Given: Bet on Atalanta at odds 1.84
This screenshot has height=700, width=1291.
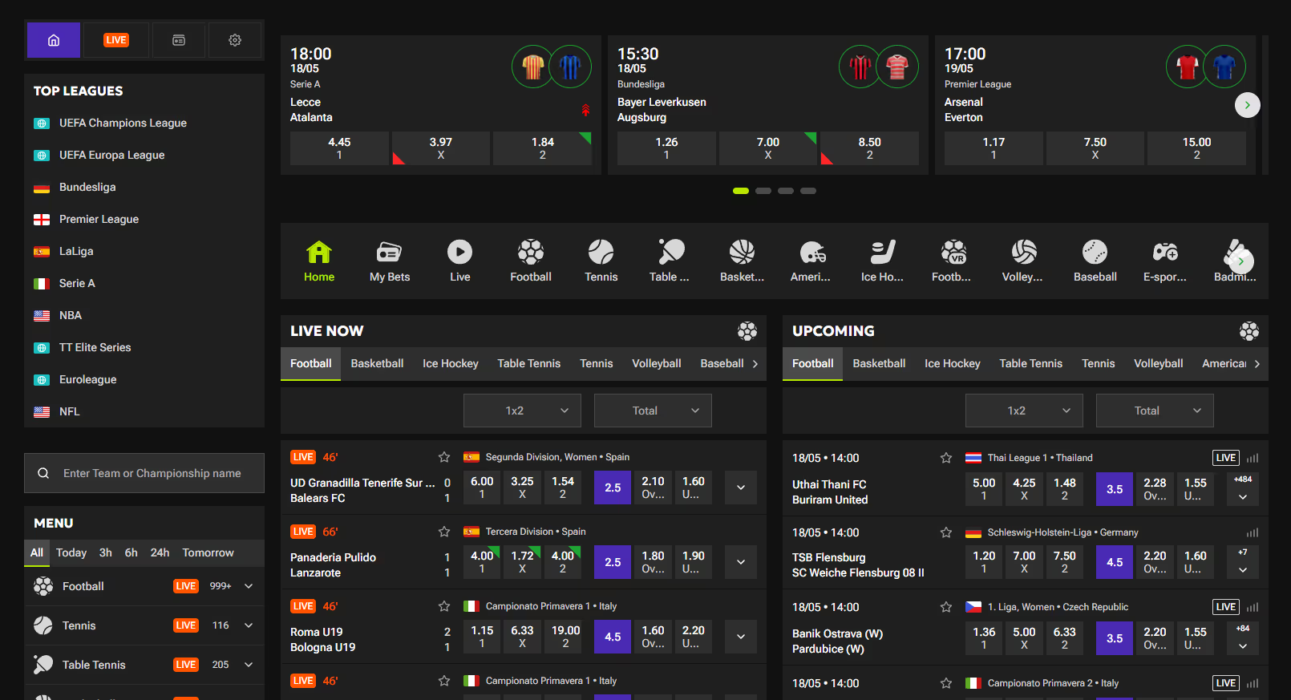Looking at the screenshot, I should 542,148.
